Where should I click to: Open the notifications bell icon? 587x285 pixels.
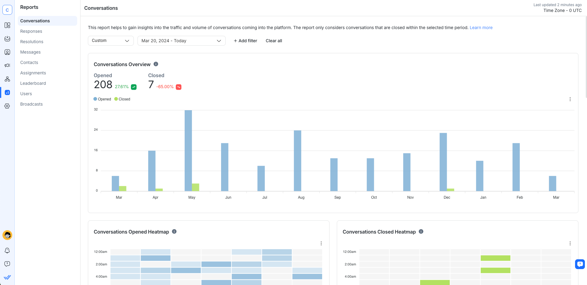click(7, 250)
